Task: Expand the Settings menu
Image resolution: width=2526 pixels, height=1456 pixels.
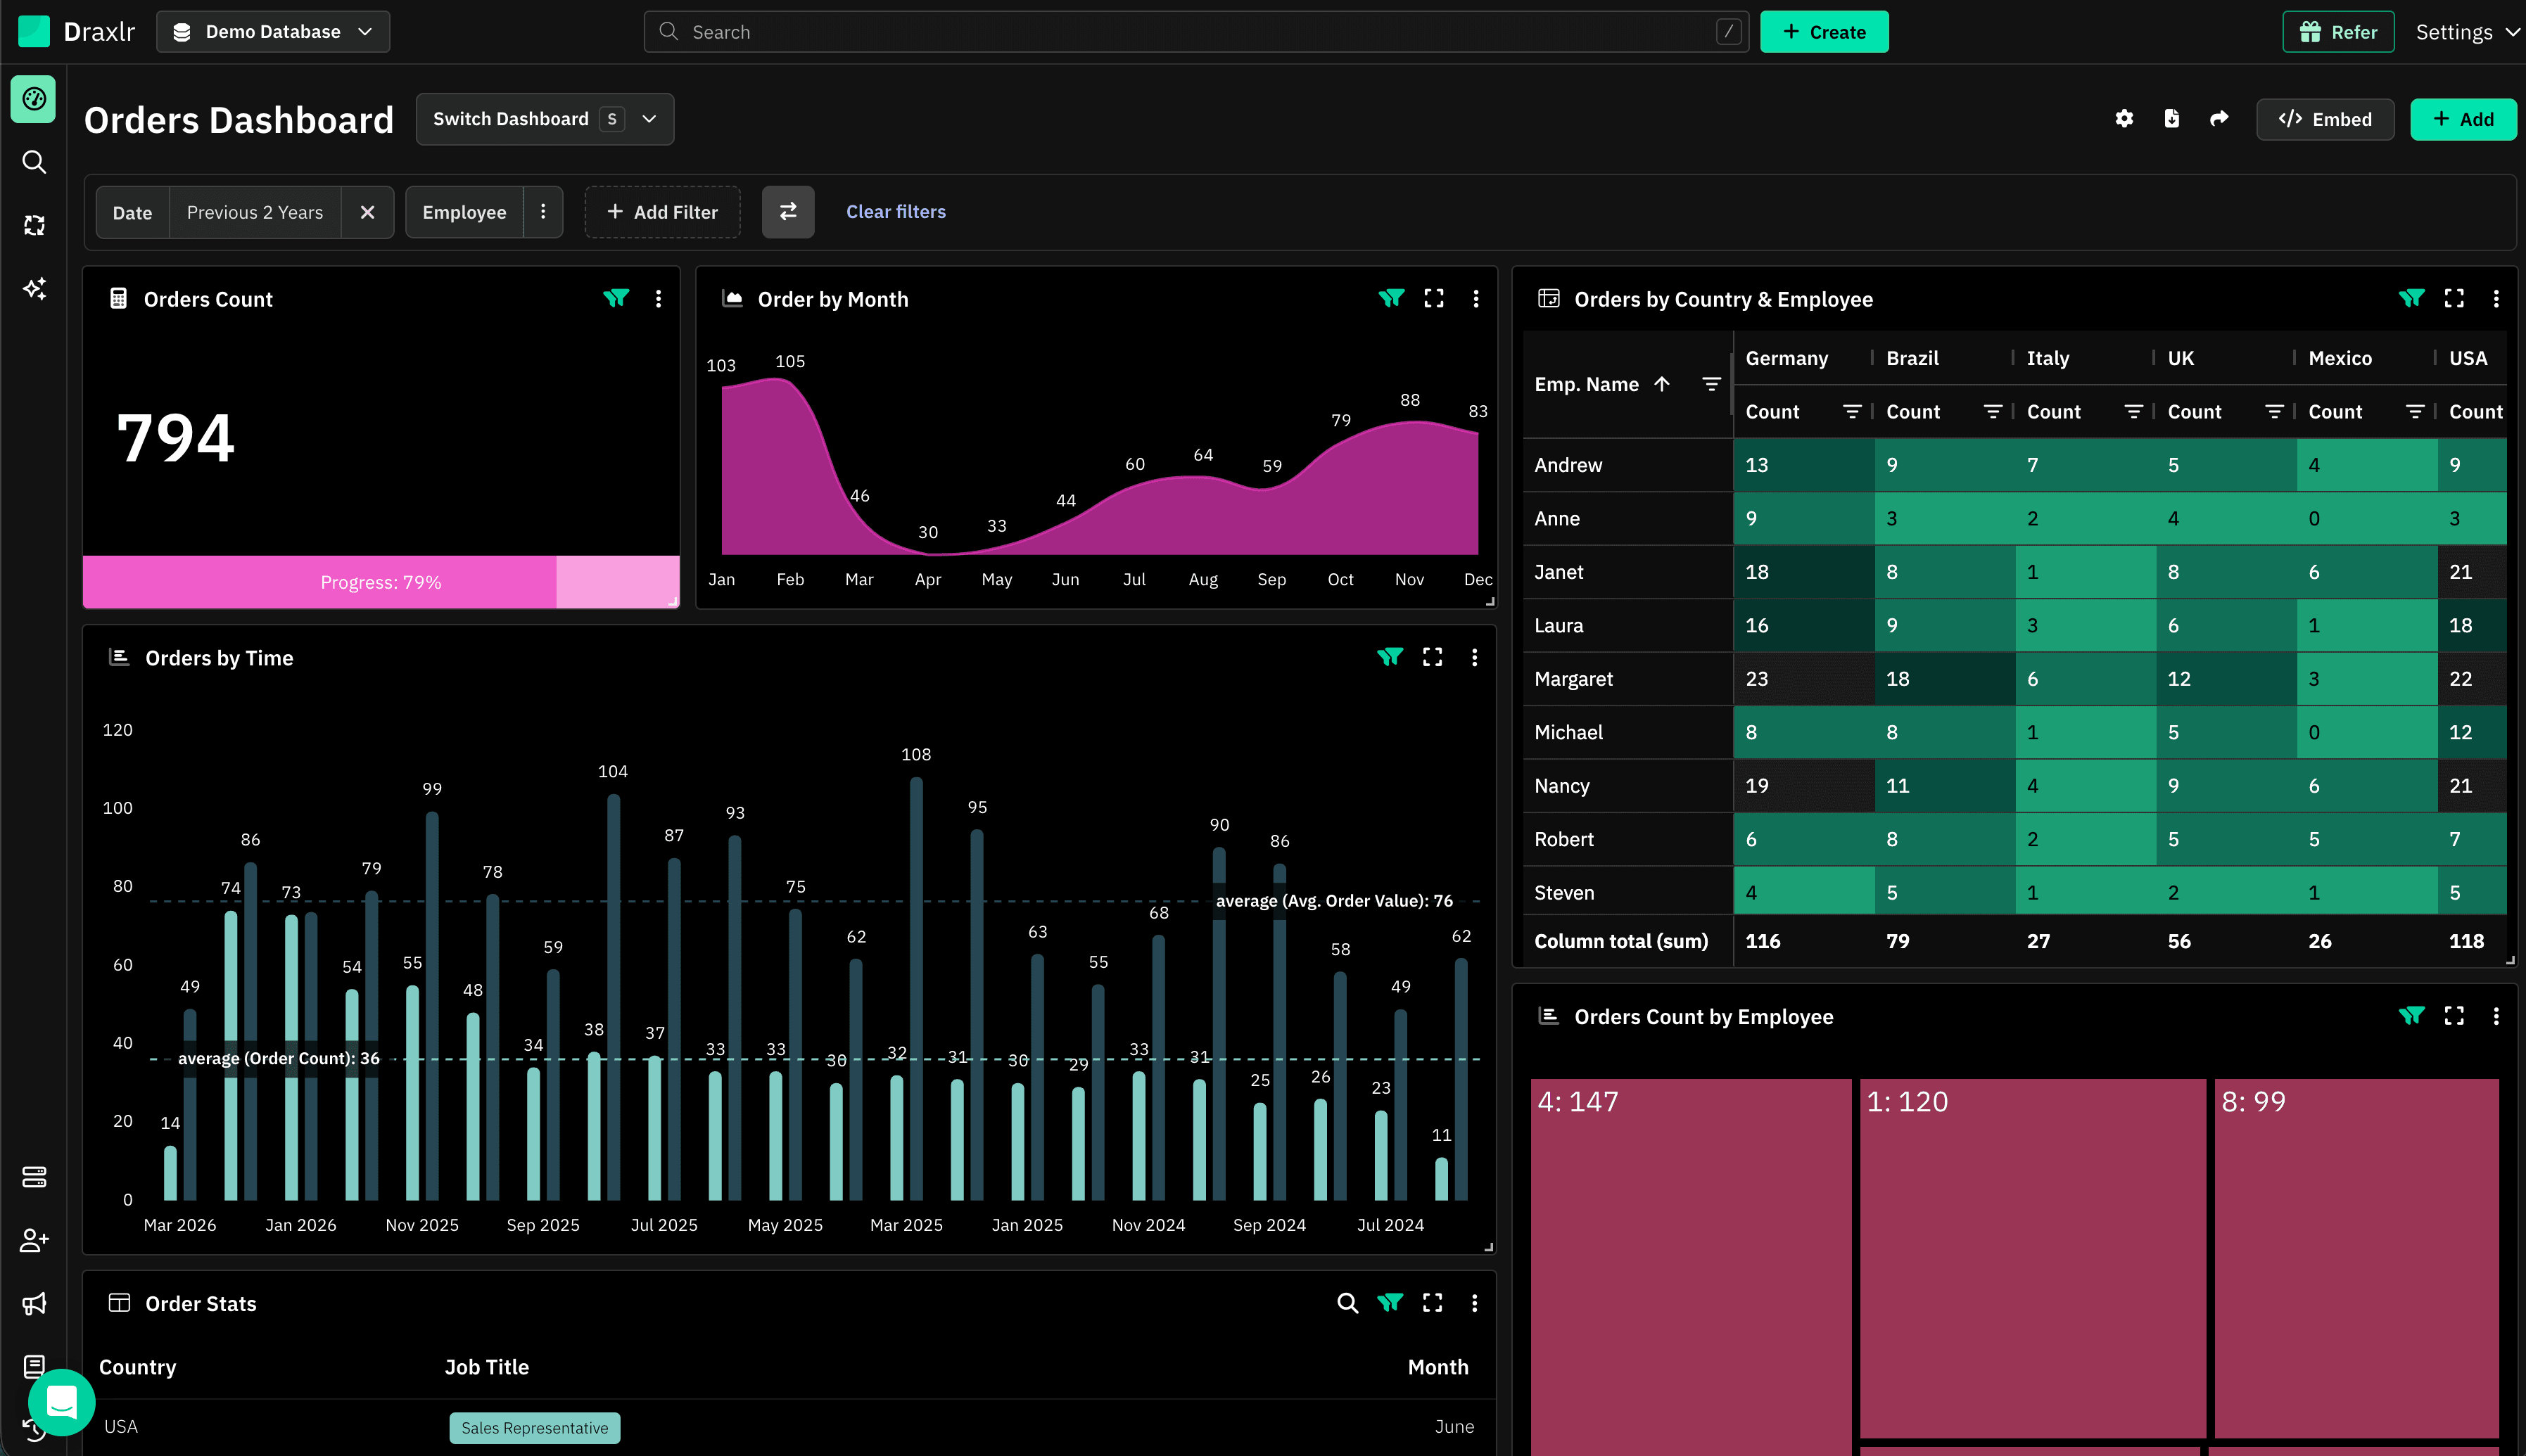Action: click(2467, 32)
